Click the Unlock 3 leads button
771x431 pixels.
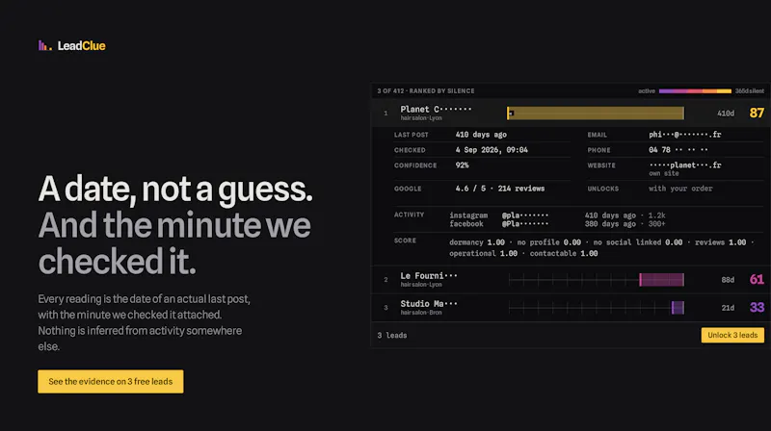732,336
